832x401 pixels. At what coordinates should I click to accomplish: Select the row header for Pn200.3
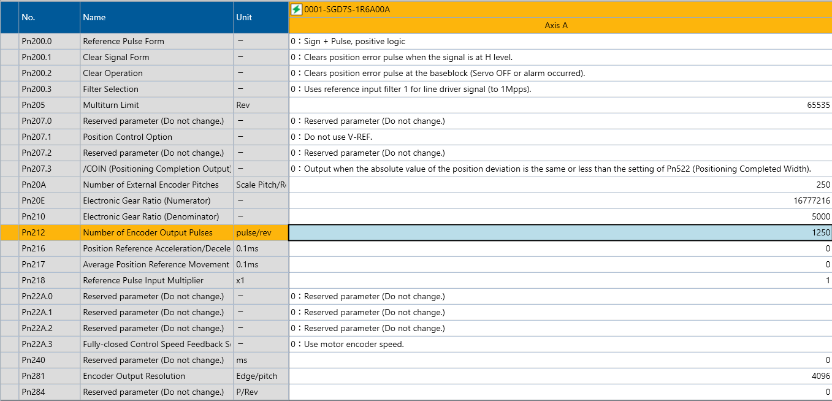(x=9, y=89)
